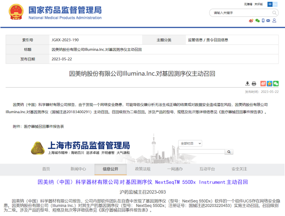Open the 信息公开 tab
285x216 pixels.
tap(111, 169)
